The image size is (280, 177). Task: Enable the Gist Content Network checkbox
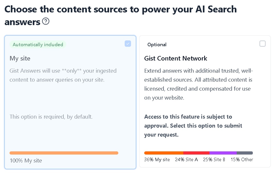(263, 44)
